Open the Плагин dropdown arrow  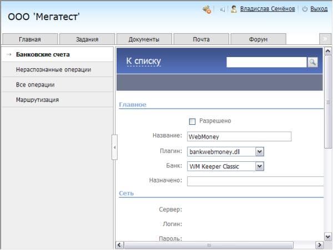260,152
